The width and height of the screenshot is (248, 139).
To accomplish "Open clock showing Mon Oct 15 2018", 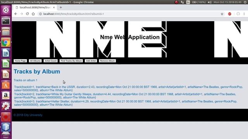I will tap(227, 2).
